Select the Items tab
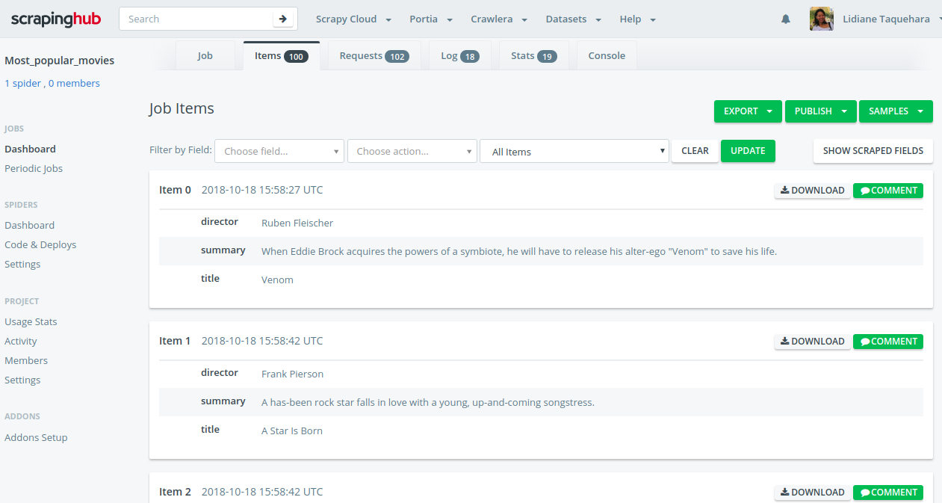 [x=282, y=56]
